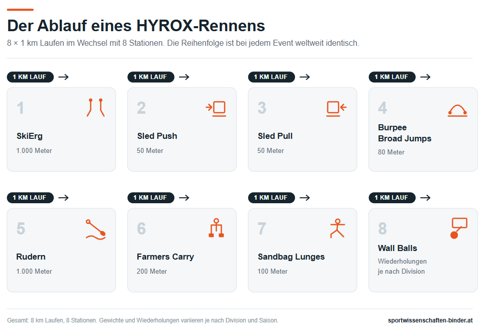482x329 pixels.
Task: Click the Gesamt footer note
Action: (x=143, y=320)
